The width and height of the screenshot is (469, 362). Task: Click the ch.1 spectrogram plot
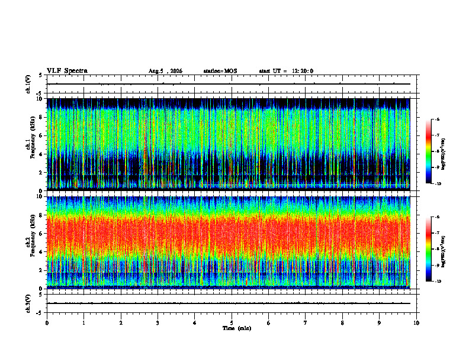tap(229, 144)
